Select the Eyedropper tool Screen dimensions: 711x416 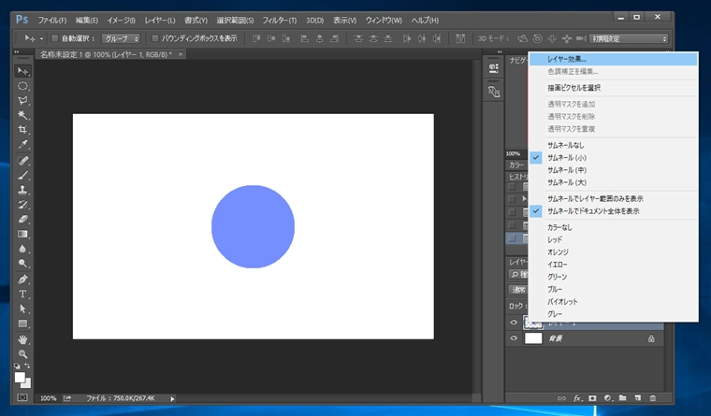22,145
